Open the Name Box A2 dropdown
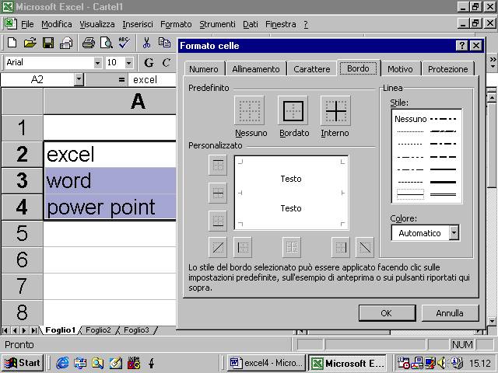 (79, 79)
